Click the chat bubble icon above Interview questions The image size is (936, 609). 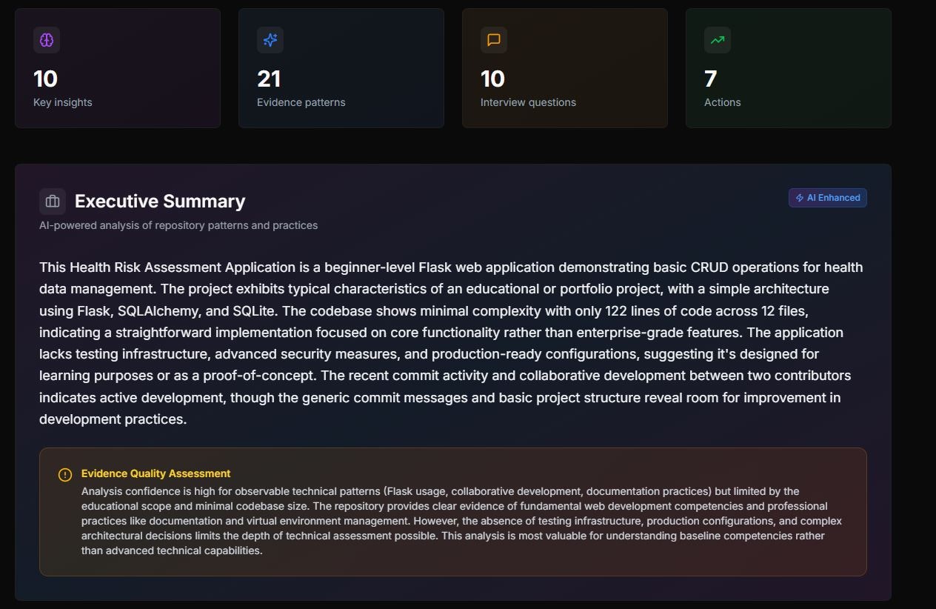pyautogui.click(x=494, y=40)
